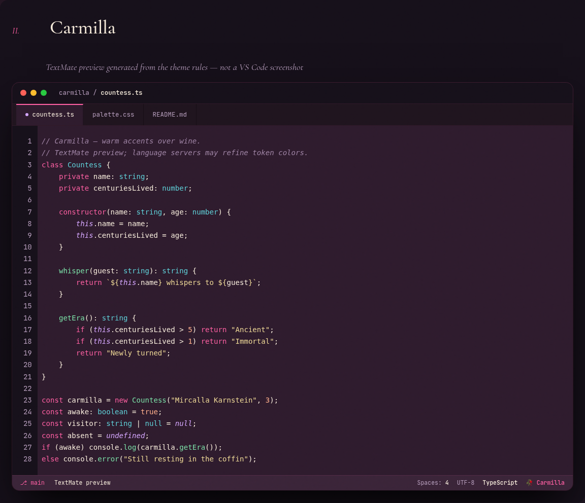Click the carmilla breadcrumb folder

(74, 93)
